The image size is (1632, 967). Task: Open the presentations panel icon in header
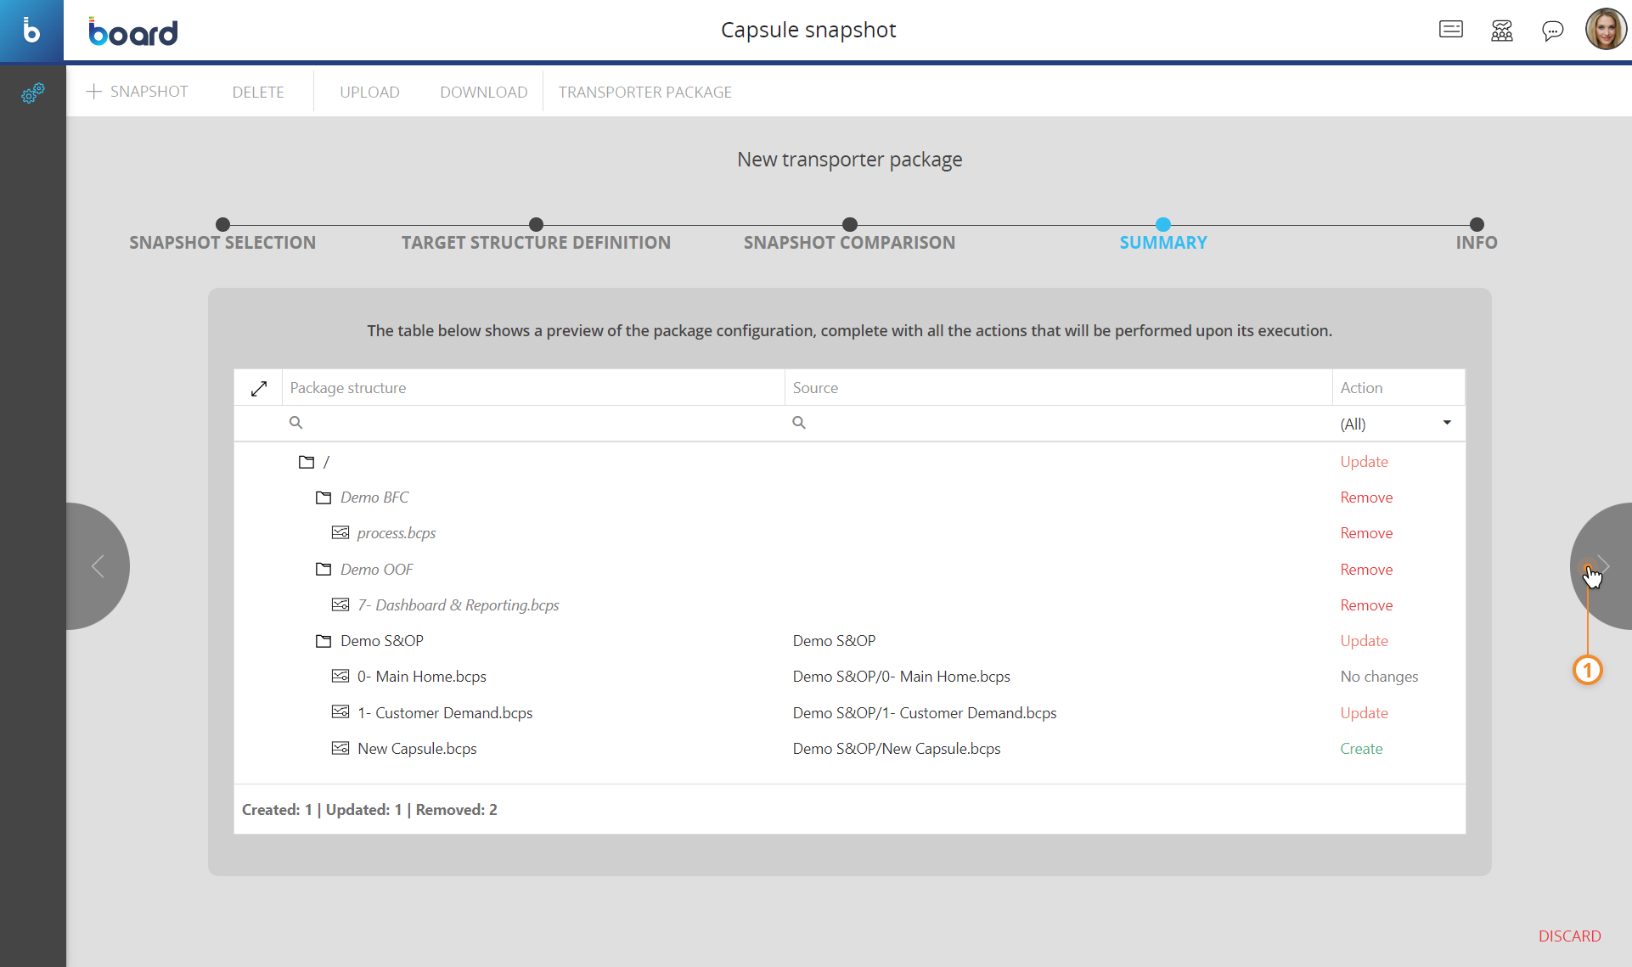[x=1450, y=30]
